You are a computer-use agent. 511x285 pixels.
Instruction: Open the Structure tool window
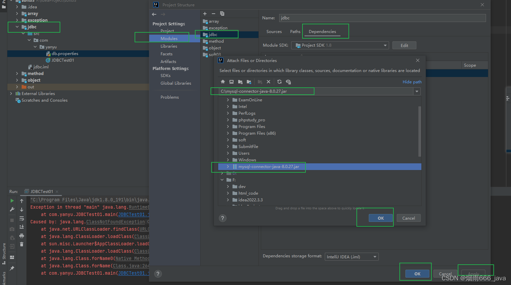[4, 253]
